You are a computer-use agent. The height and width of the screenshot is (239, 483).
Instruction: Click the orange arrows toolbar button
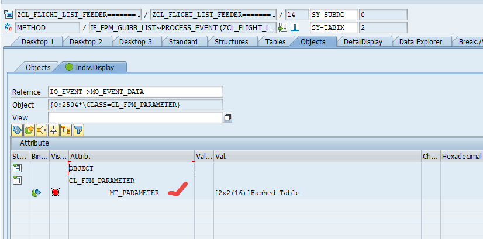(42, 130)
